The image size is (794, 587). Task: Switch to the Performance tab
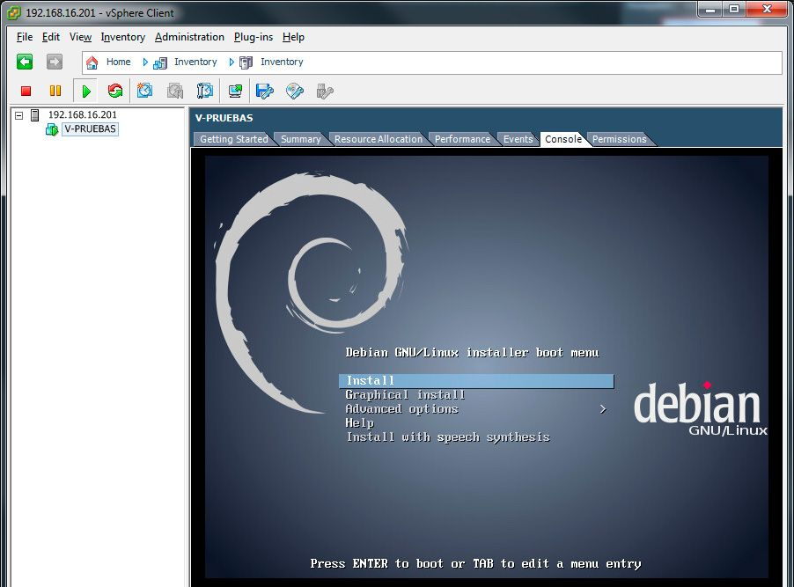(462, 139)
